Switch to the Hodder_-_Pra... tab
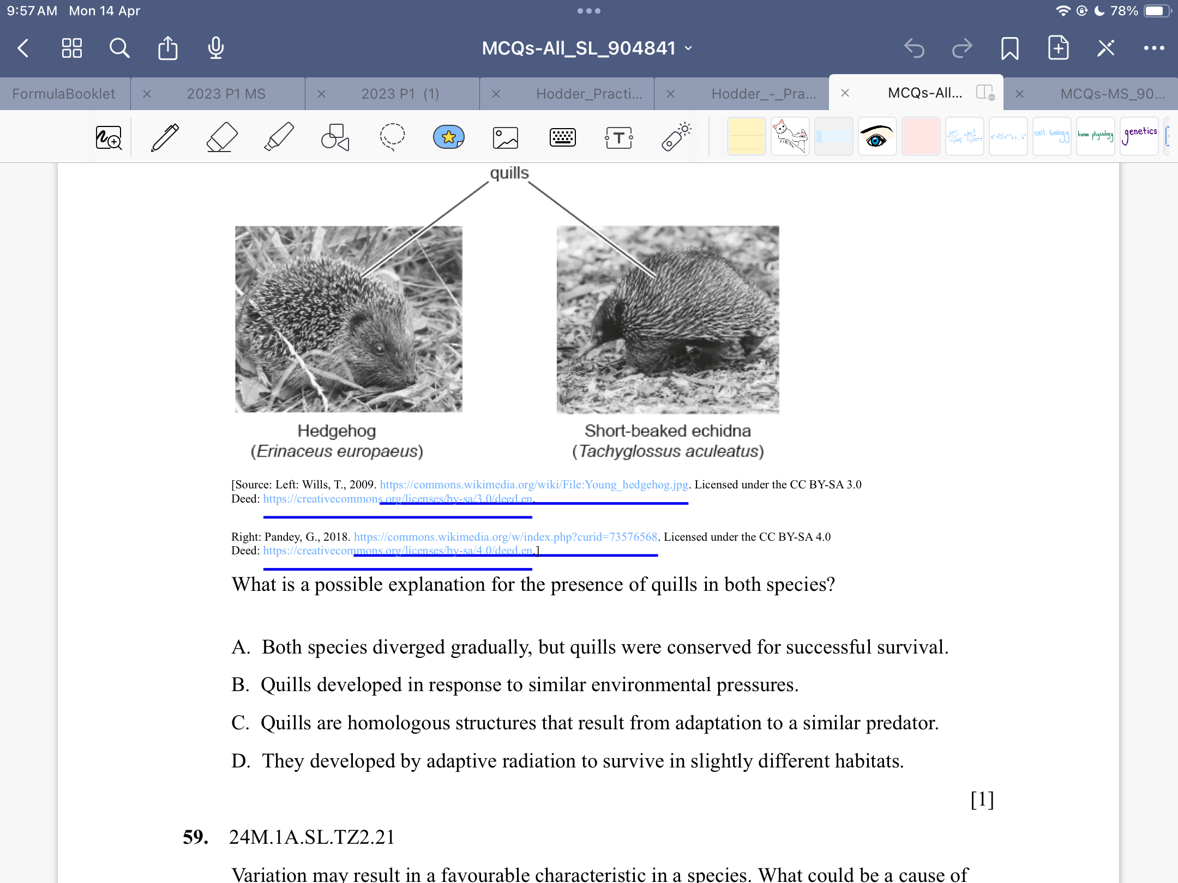The image size is (1178, 883). (764, 94)
